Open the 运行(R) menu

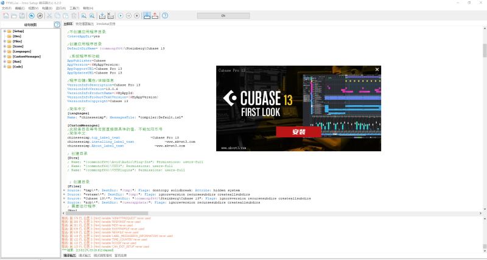[x=60, y=8]
